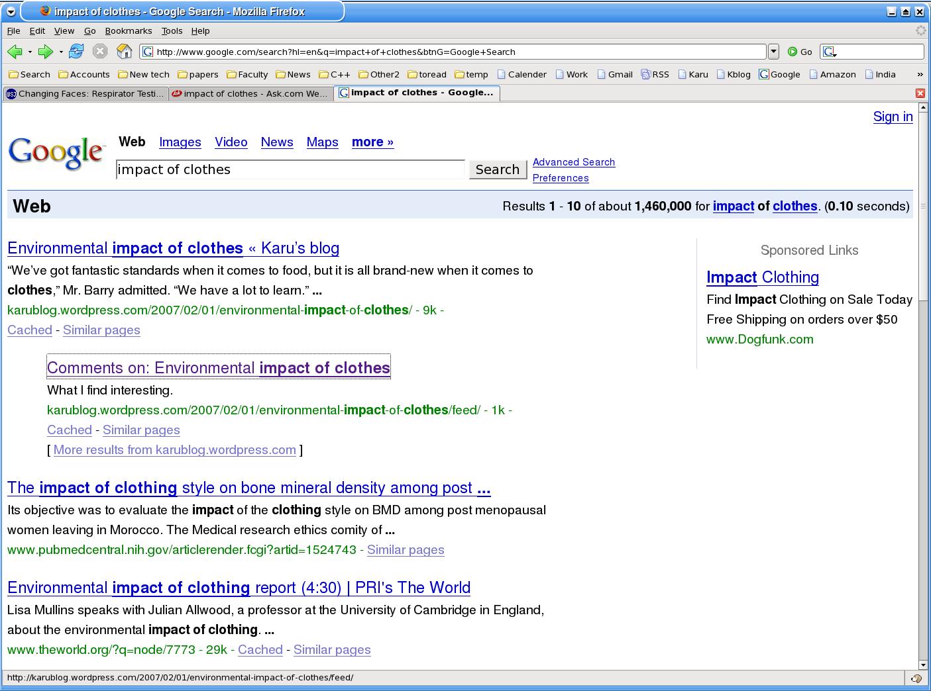Open the Kblog bookmark
The height and width of the screenshot is (691, 931).
coord(734,74)
